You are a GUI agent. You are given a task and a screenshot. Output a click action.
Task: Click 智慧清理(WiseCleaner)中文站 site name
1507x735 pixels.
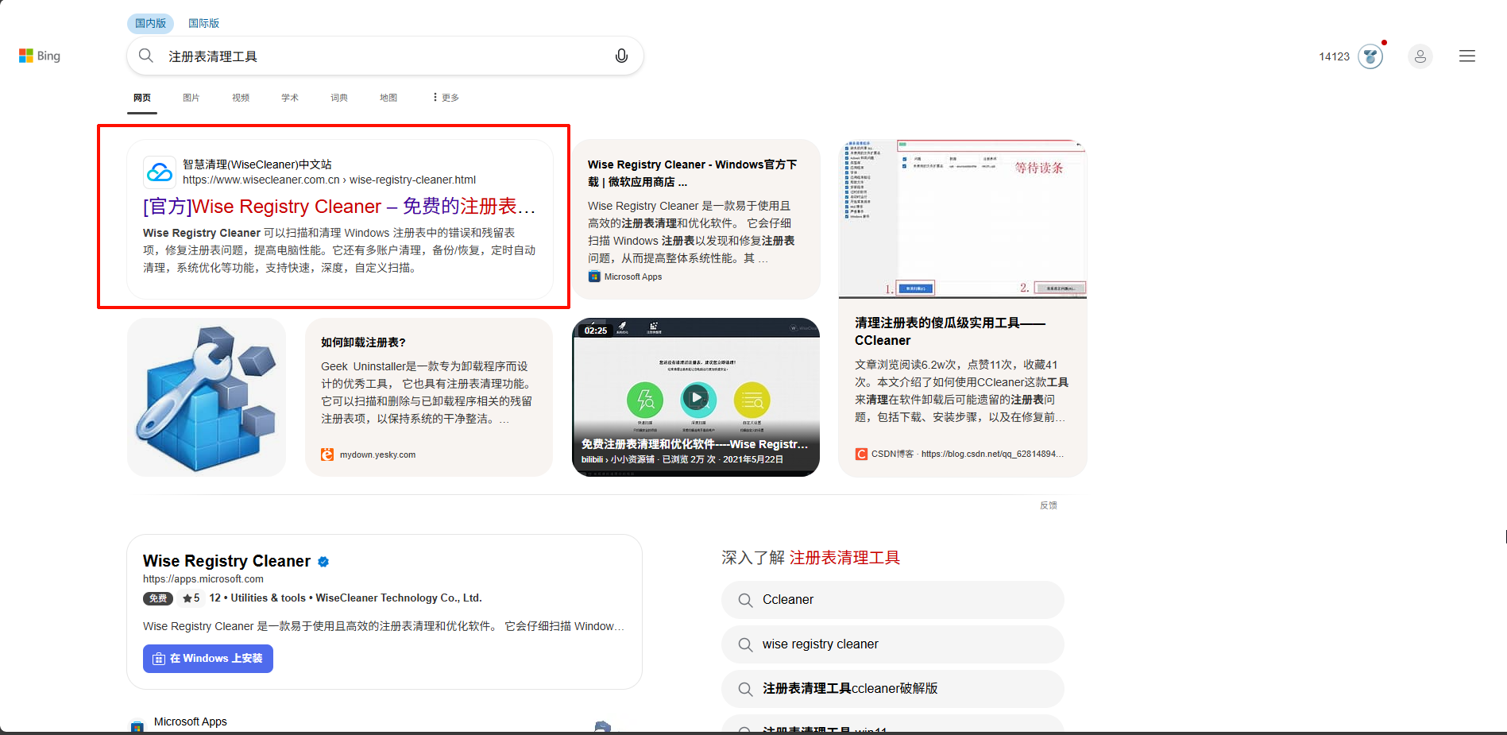pyautogui.click(x=257, y=164)
